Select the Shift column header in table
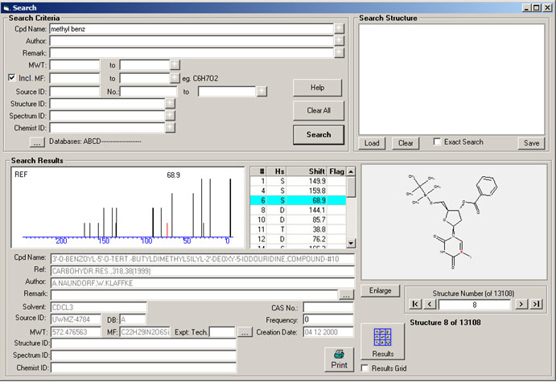The height and width of the screenshot is (382, 556). coord(309,171)
